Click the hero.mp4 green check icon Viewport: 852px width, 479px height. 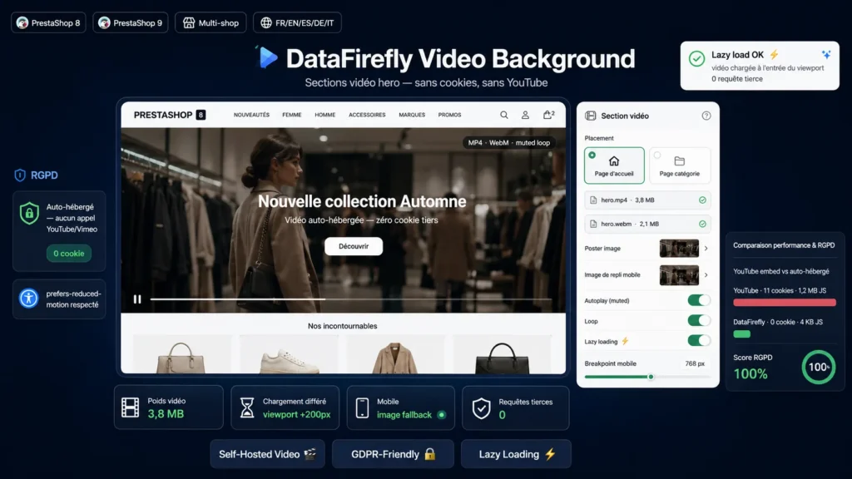click(702, 200)
